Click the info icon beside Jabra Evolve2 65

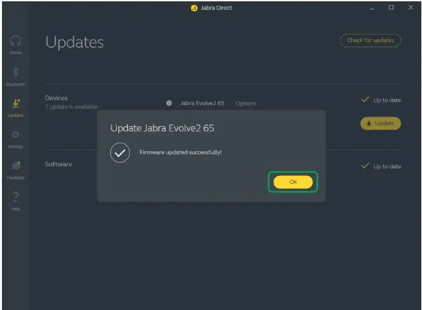pos(169,103)
